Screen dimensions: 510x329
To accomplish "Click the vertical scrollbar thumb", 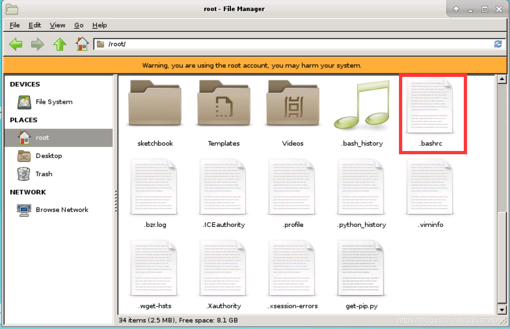I will coord(502,257).
